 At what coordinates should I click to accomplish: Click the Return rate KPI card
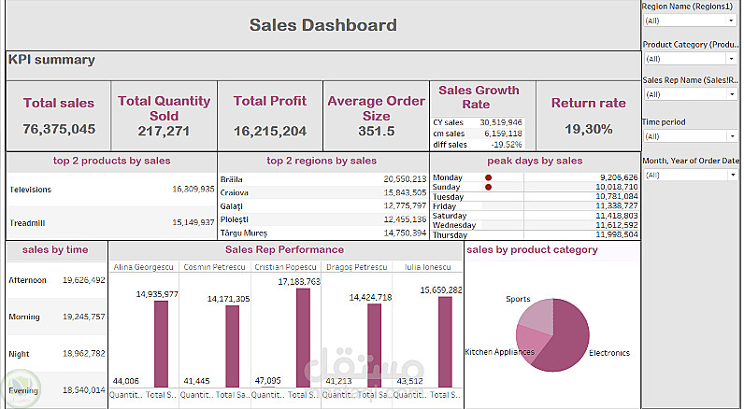588,116
